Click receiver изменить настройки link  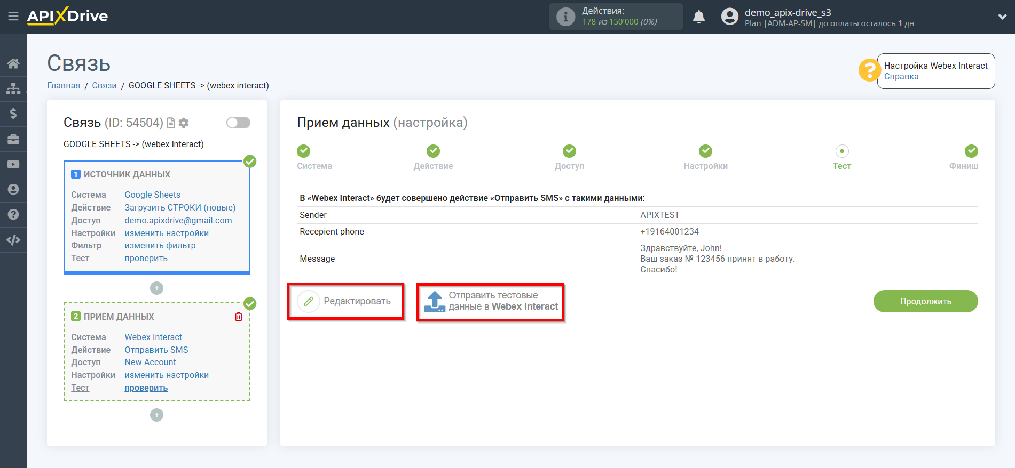(x=167, y=375)
